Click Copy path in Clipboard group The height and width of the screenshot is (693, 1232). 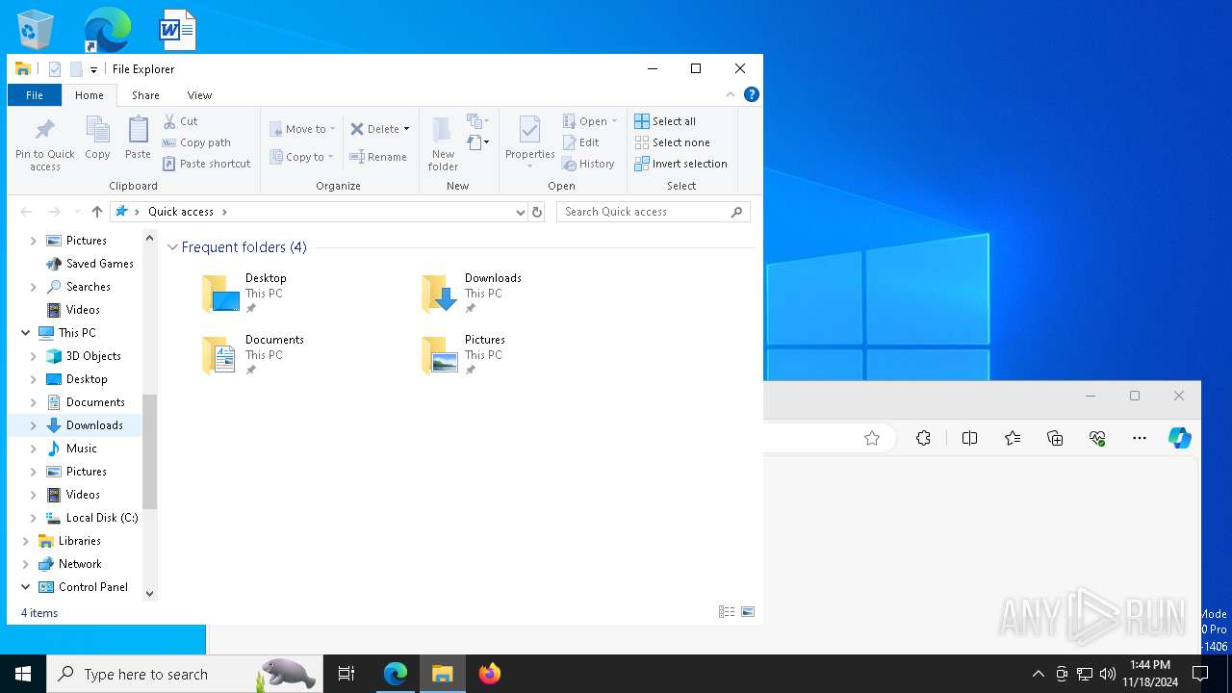(x=197, y=142)
